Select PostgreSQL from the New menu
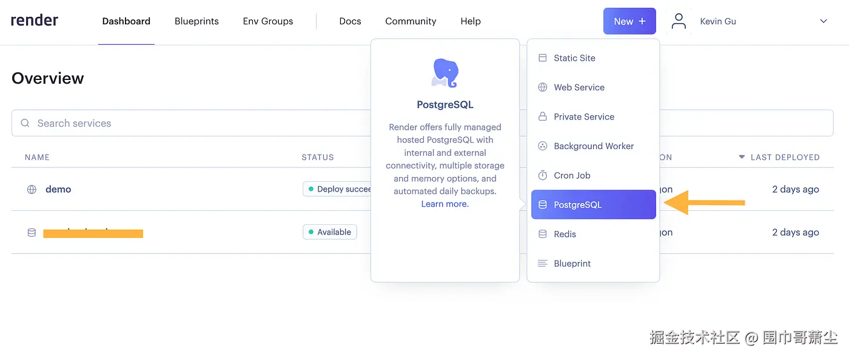 [593, 205]
